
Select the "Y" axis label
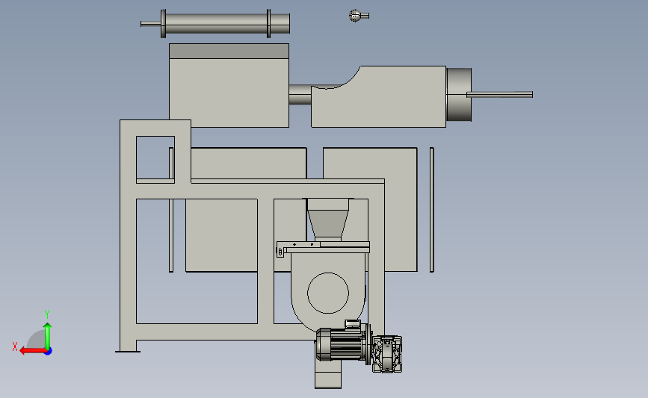tap(46, 314)
